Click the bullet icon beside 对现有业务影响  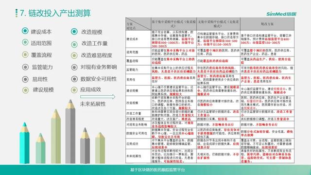pos(74,67)
